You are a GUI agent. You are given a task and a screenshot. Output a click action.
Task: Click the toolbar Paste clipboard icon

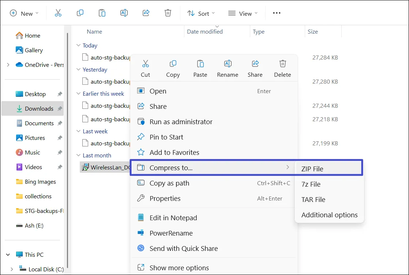pyautogui.click(x=102, y=13)
